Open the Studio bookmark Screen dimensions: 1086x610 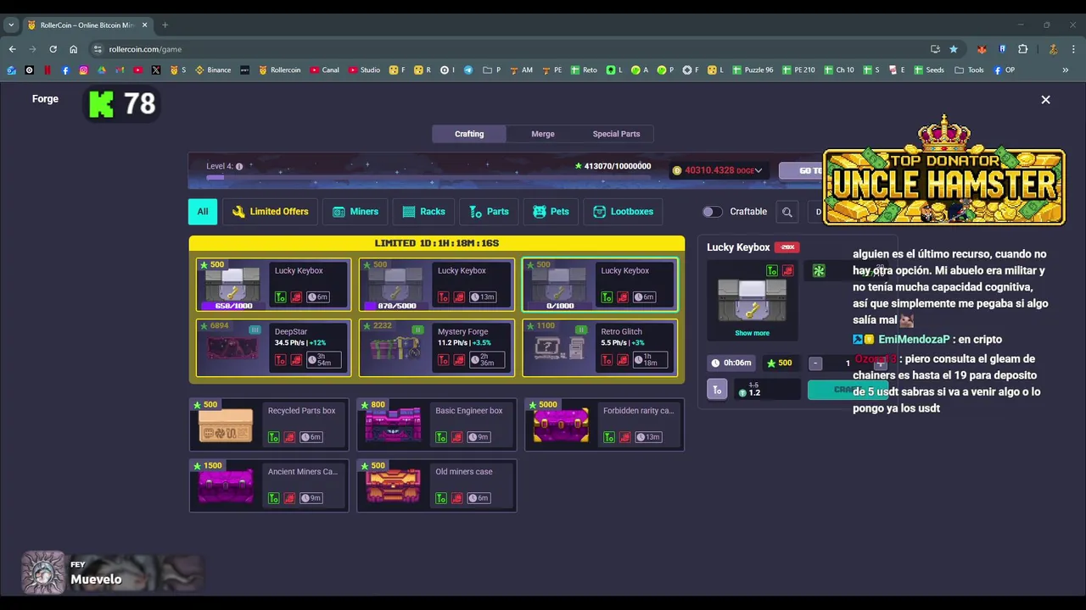click(x=364, y=70)
